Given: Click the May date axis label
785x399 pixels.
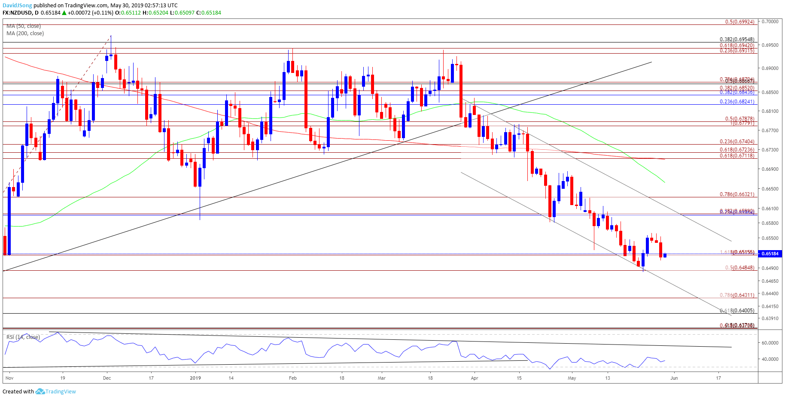Looking at the screenshot, I should click(572, 378).
